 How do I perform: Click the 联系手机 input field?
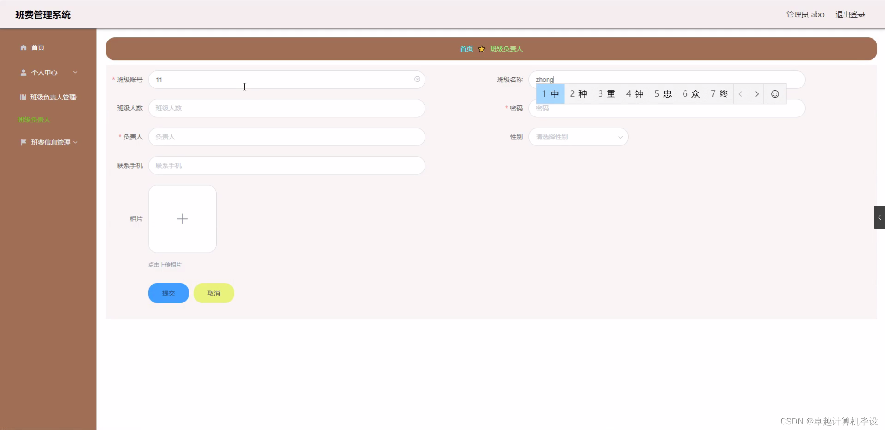tap(286, 165)
